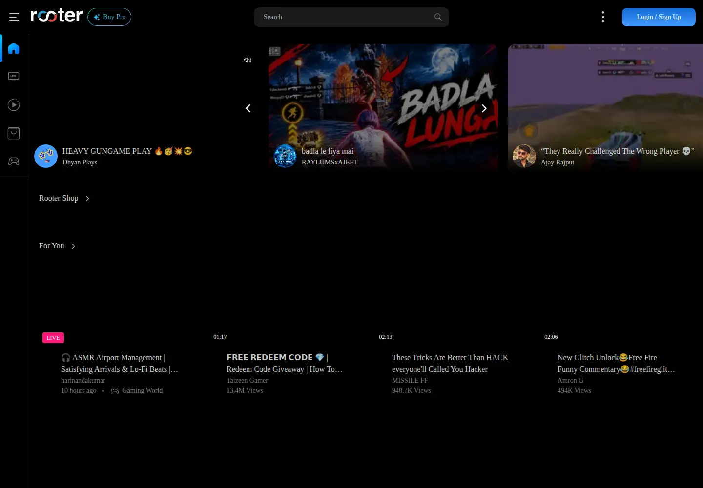Click the search magnifier icon
This screenshot has width=703, height=488.
coord(438,17)
